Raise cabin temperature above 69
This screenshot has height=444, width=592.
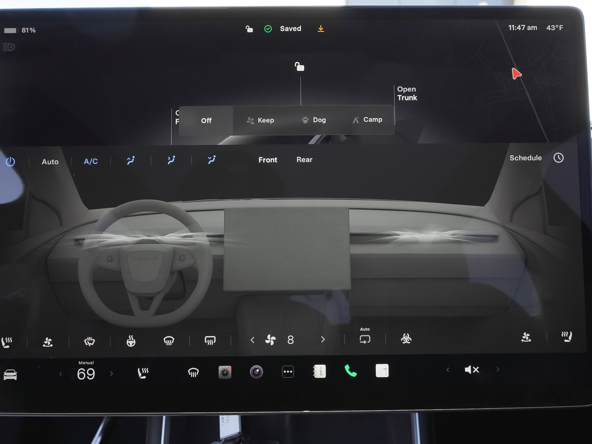pos(112,374)
